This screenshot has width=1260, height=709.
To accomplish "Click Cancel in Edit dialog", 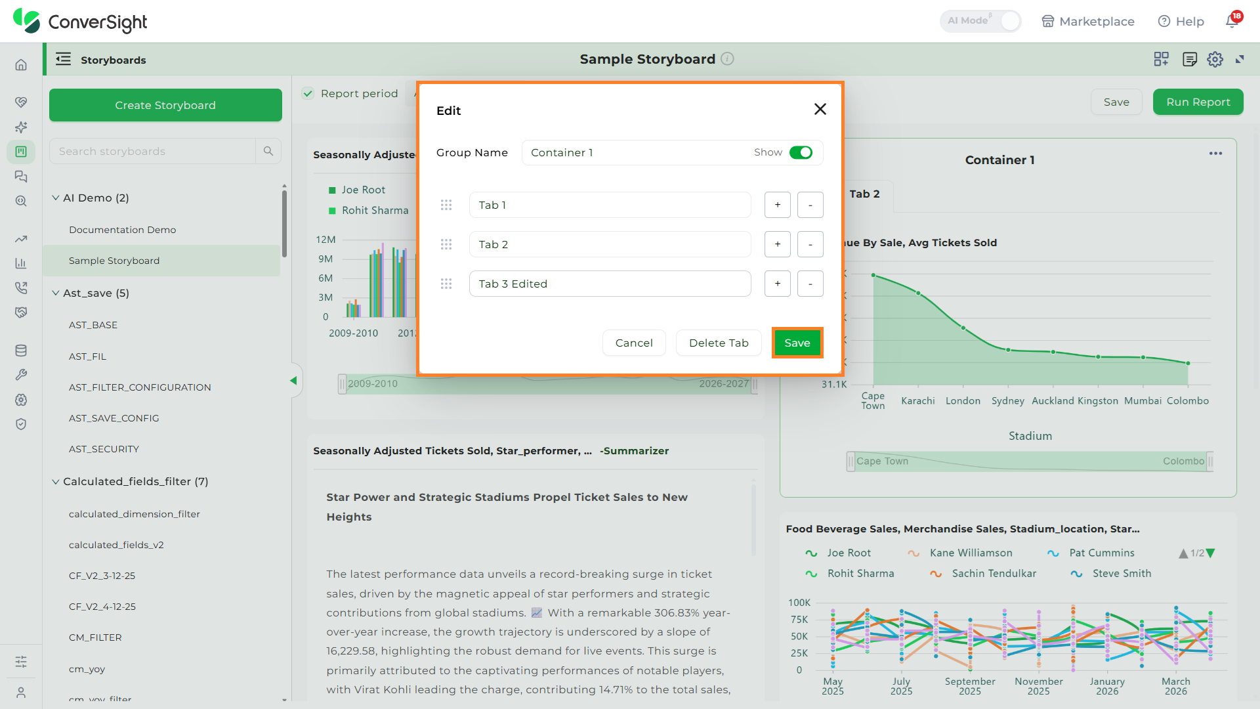I will [634, 343].
